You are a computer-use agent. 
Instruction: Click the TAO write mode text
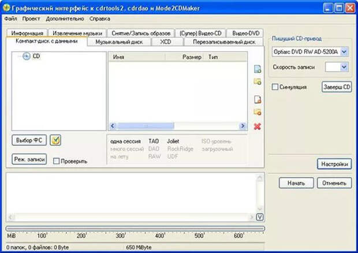click(154, 142)
